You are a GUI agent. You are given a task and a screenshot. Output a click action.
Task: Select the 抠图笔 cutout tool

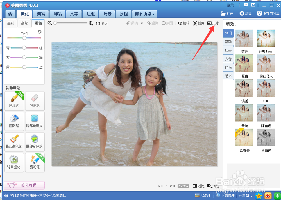[x=14, y=121]
